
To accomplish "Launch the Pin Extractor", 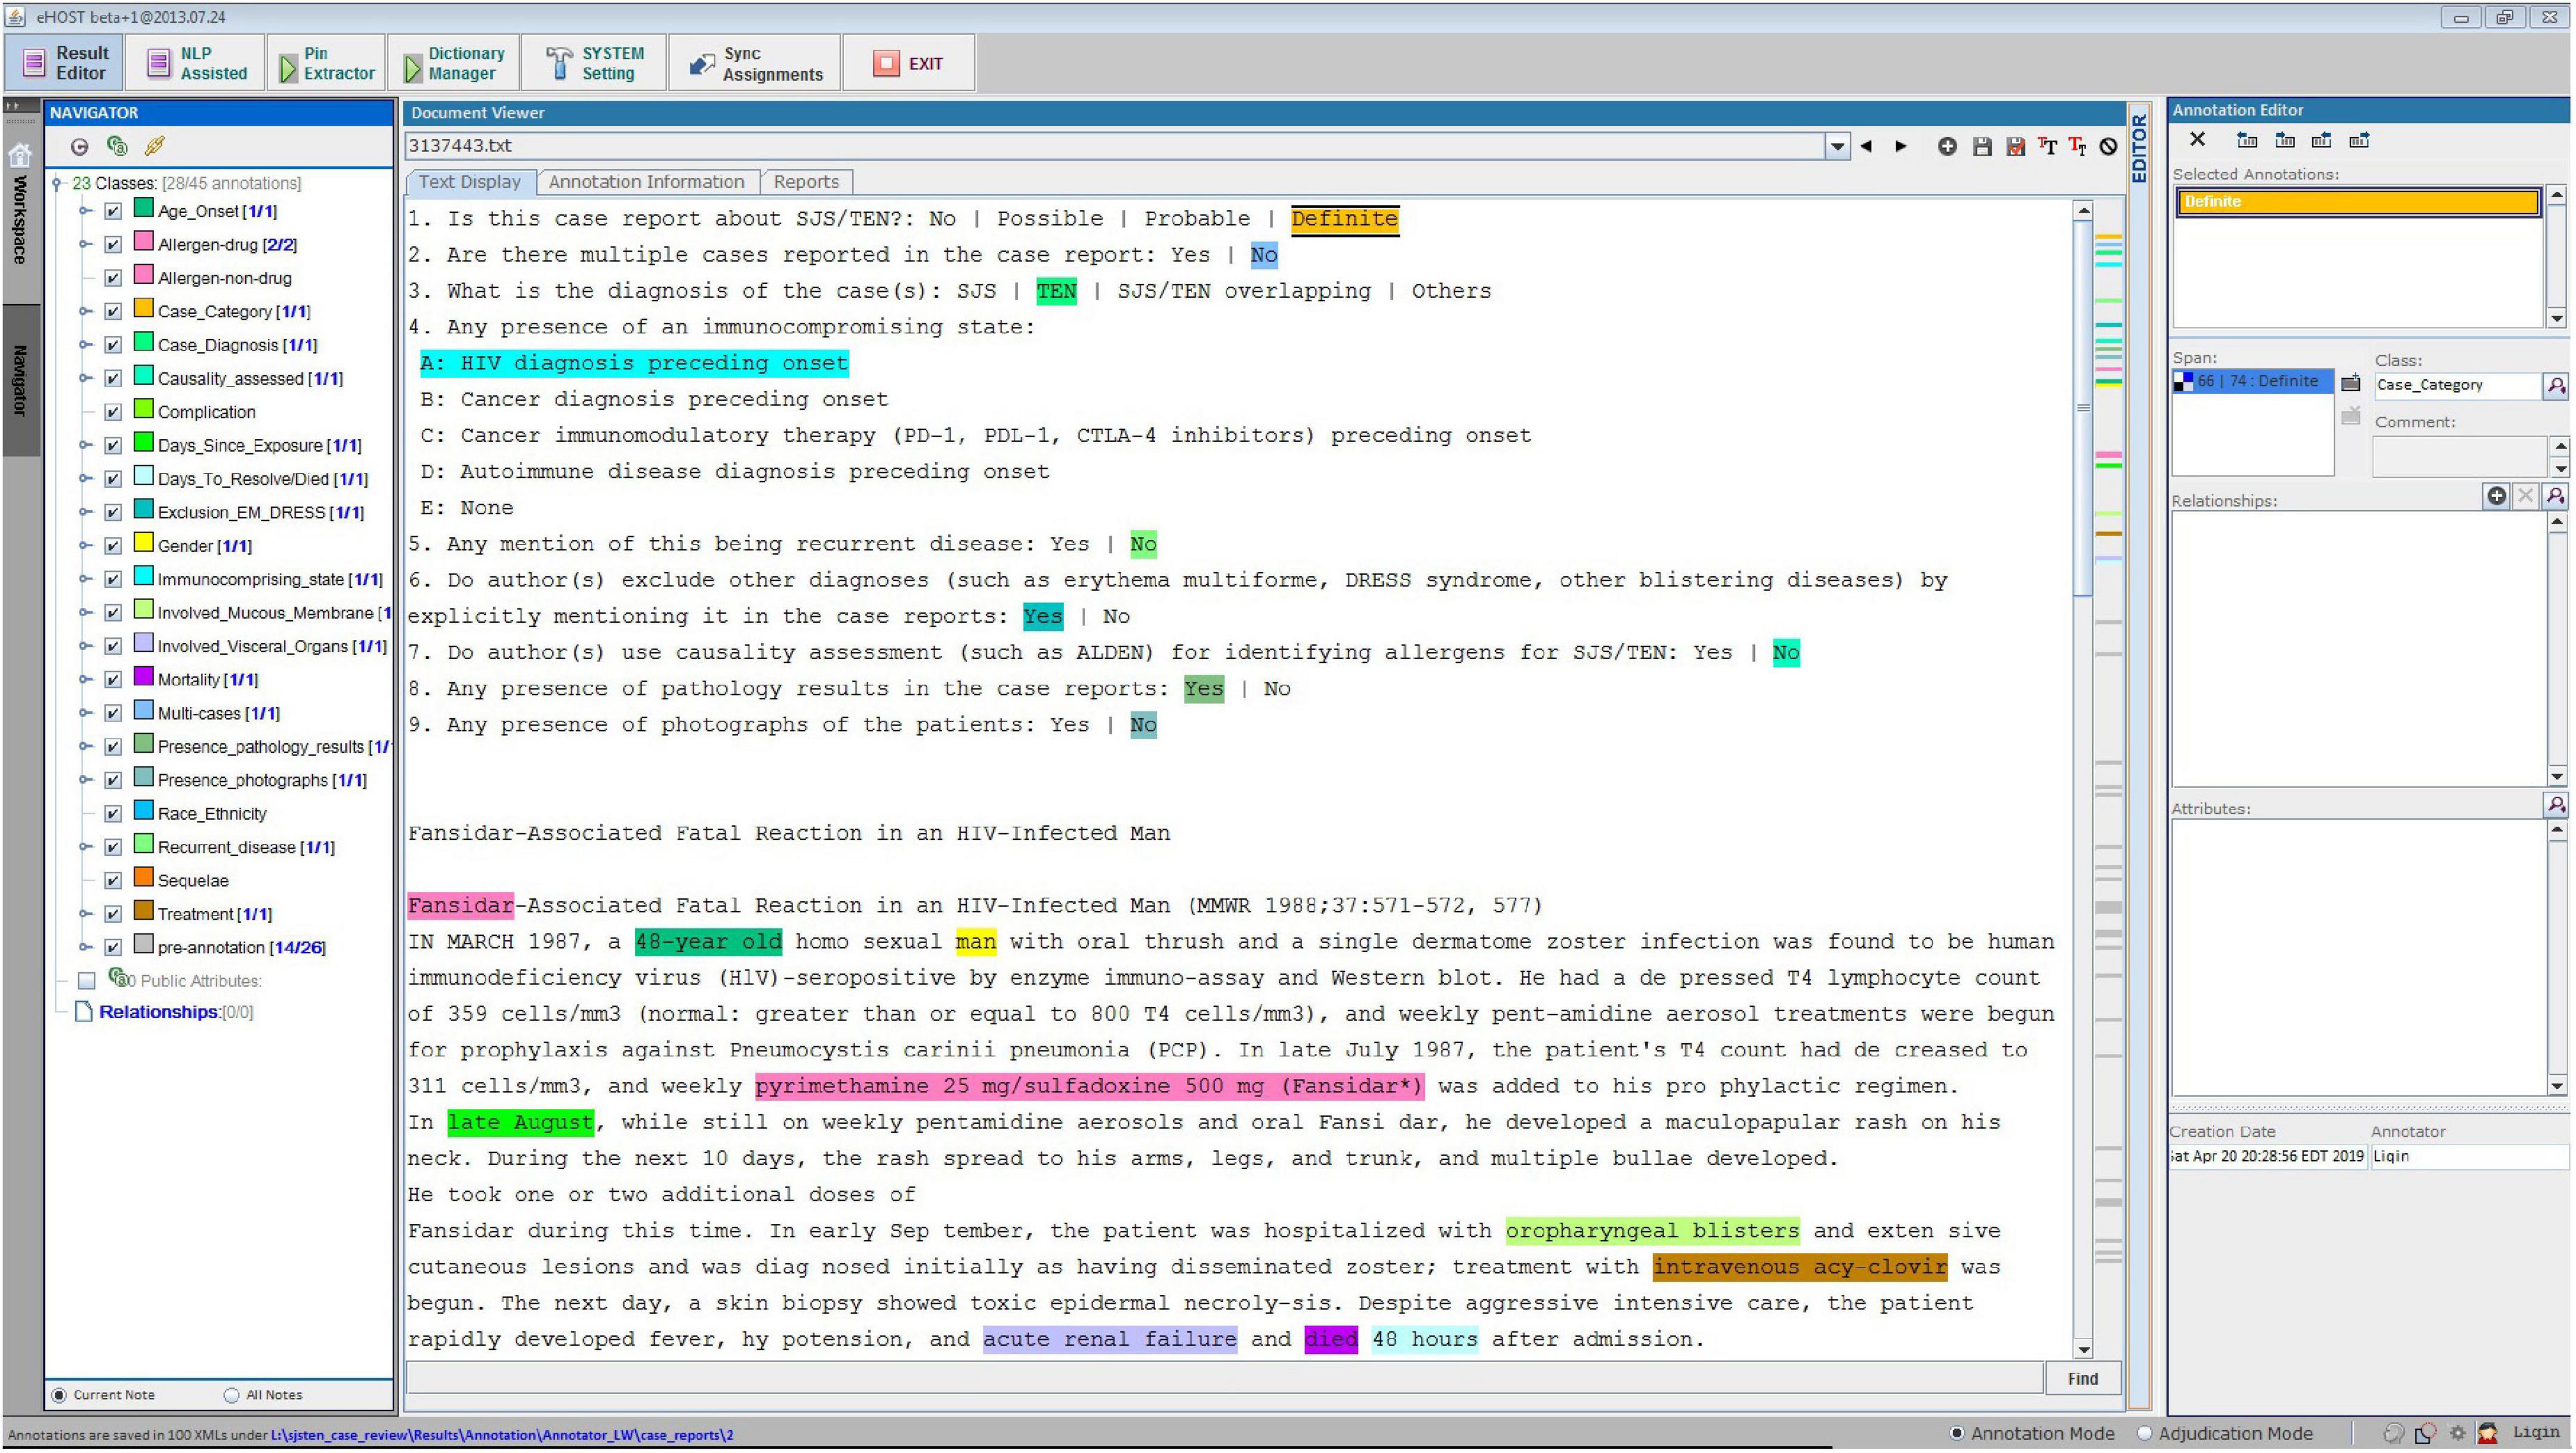I will coord(326,63).
